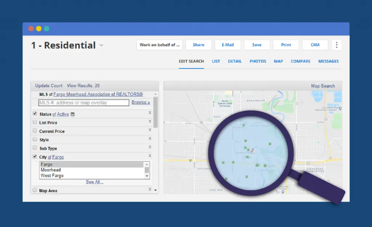
Task: Open the COMPARE tab
Action: click(300, 61)
